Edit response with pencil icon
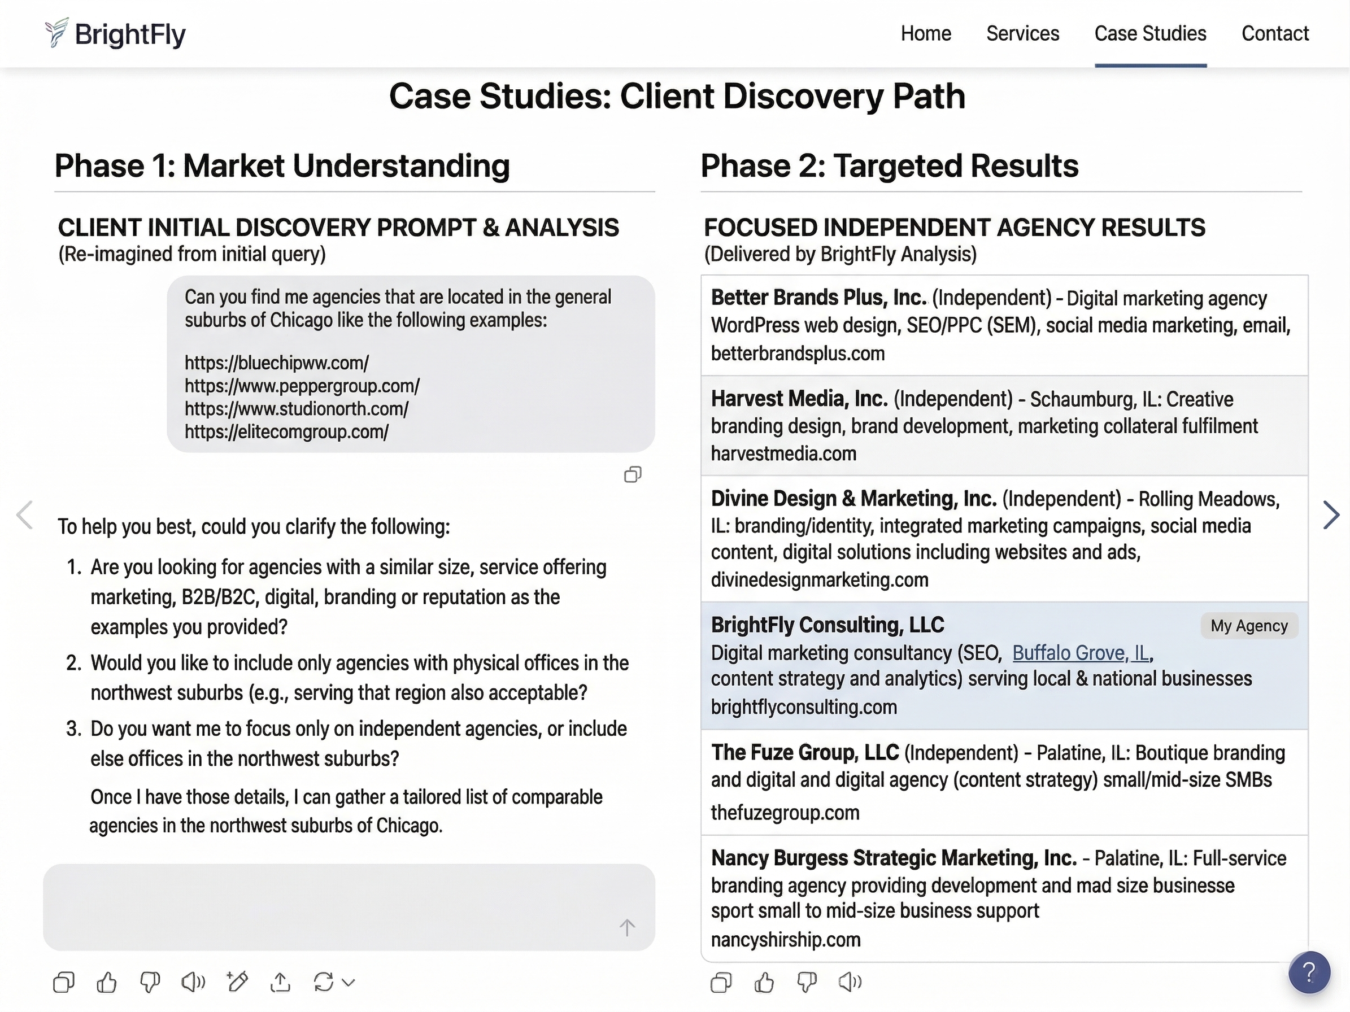Image resolution: width=1350 pixels, height=1012 pixels. [237, 982]
